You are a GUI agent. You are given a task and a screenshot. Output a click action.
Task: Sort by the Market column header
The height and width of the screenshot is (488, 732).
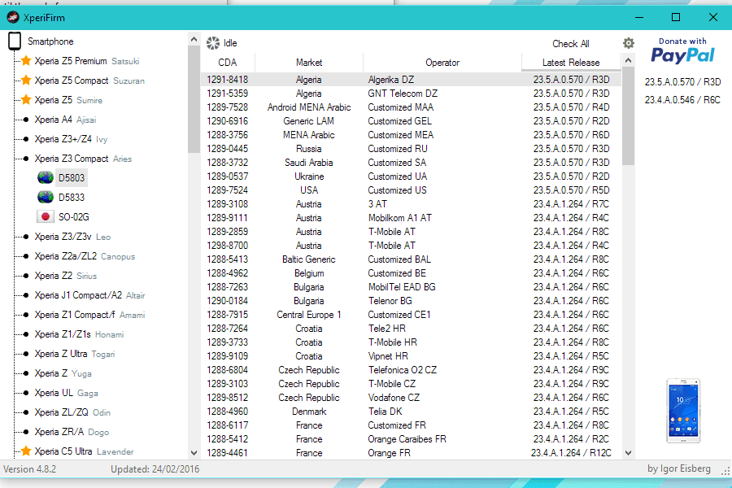coord(308,63)
